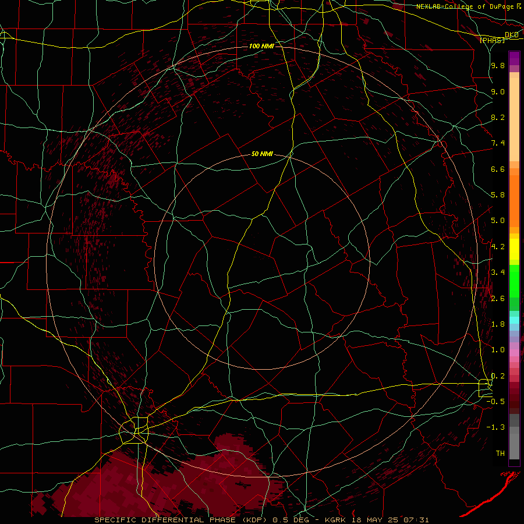The height and width of the screenshot is (524, 524).
Task: Click the 9.8 value on the scale
Action: click(498, 65)
